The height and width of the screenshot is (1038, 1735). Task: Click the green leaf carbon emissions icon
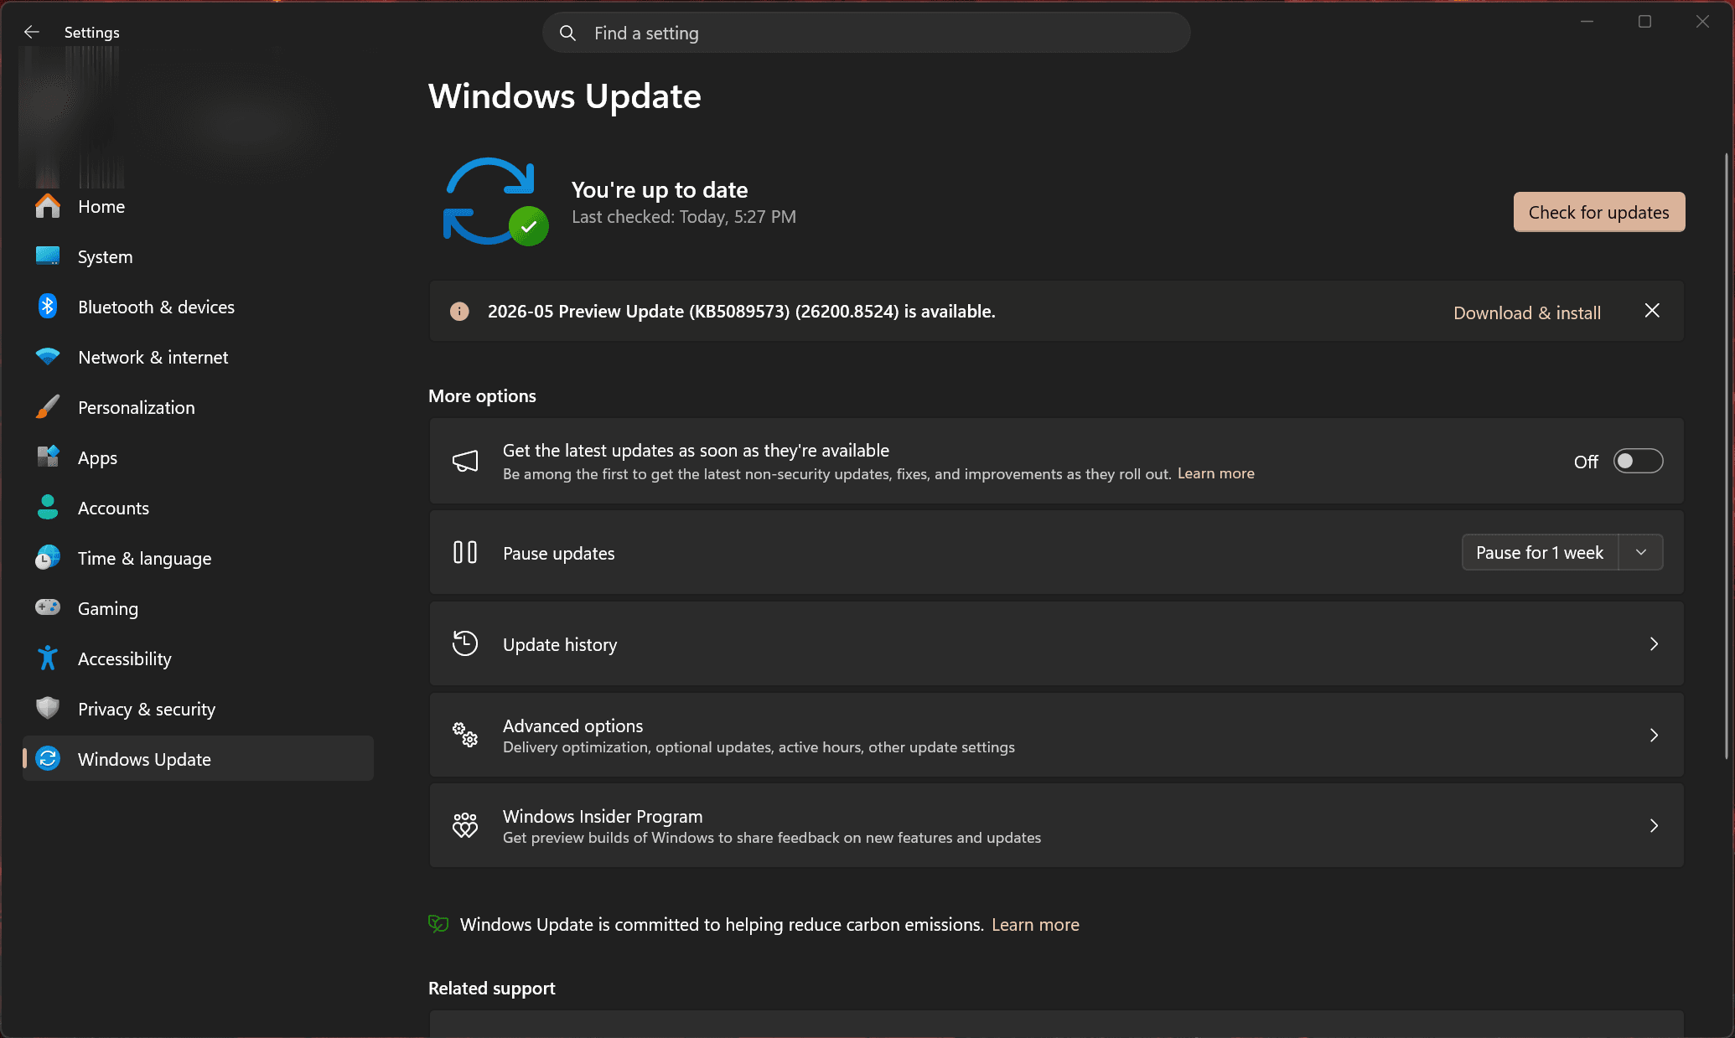pos(438,924)
